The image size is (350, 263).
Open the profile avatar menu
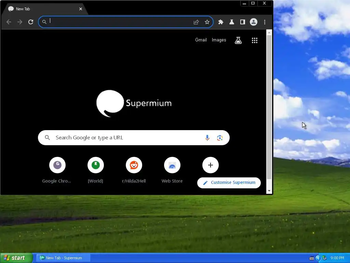(254, 22)
